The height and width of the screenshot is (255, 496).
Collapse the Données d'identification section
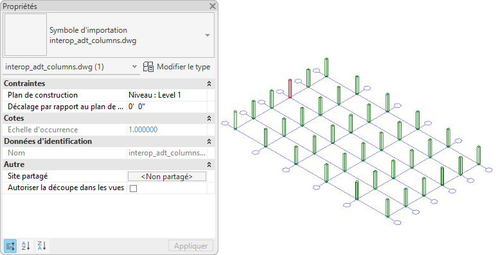click(x=209, y=141)
